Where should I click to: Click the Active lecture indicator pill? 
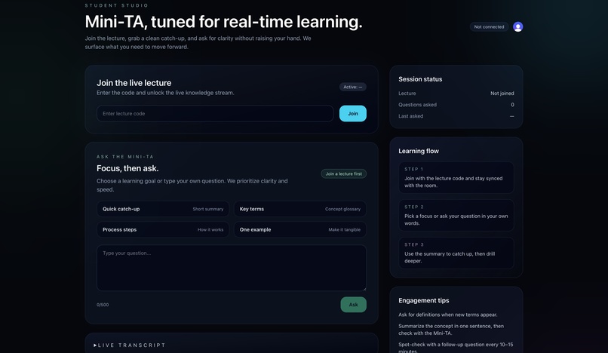point(353,87)
